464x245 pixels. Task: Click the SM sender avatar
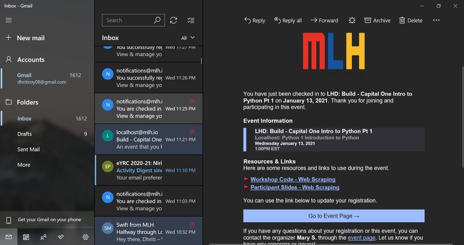[x=108, y=228]
